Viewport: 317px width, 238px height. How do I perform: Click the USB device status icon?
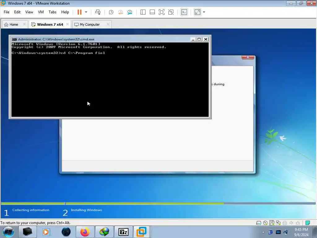click(x=297, y=223)
